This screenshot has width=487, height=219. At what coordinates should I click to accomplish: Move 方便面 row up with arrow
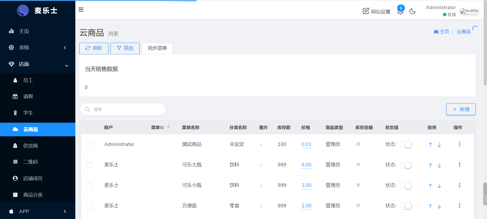coord(430,206)
